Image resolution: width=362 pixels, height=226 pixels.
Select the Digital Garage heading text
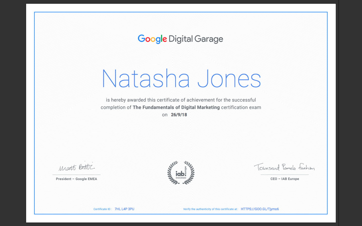pos(196,39)
